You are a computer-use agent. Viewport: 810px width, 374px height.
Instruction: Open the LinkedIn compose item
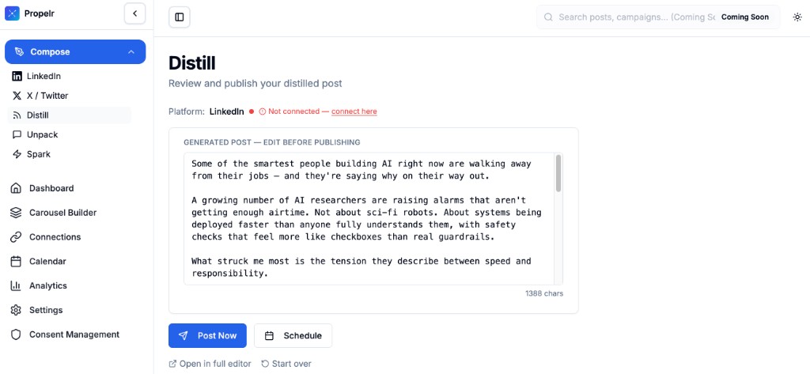click(44, 76)
